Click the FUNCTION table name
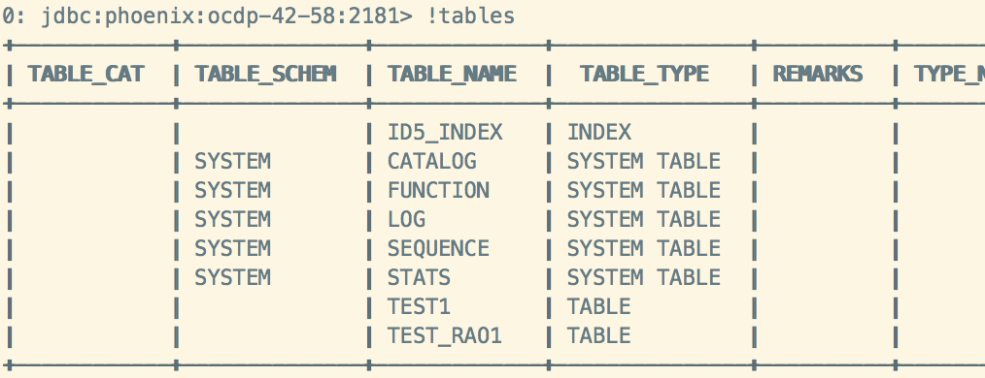 click(438, 190)
